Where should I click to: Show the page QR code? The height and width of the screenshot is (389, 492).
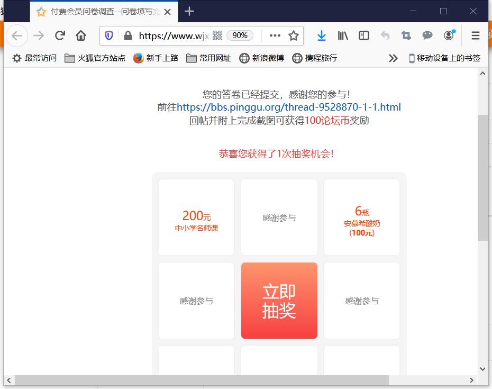coord(217,36)
